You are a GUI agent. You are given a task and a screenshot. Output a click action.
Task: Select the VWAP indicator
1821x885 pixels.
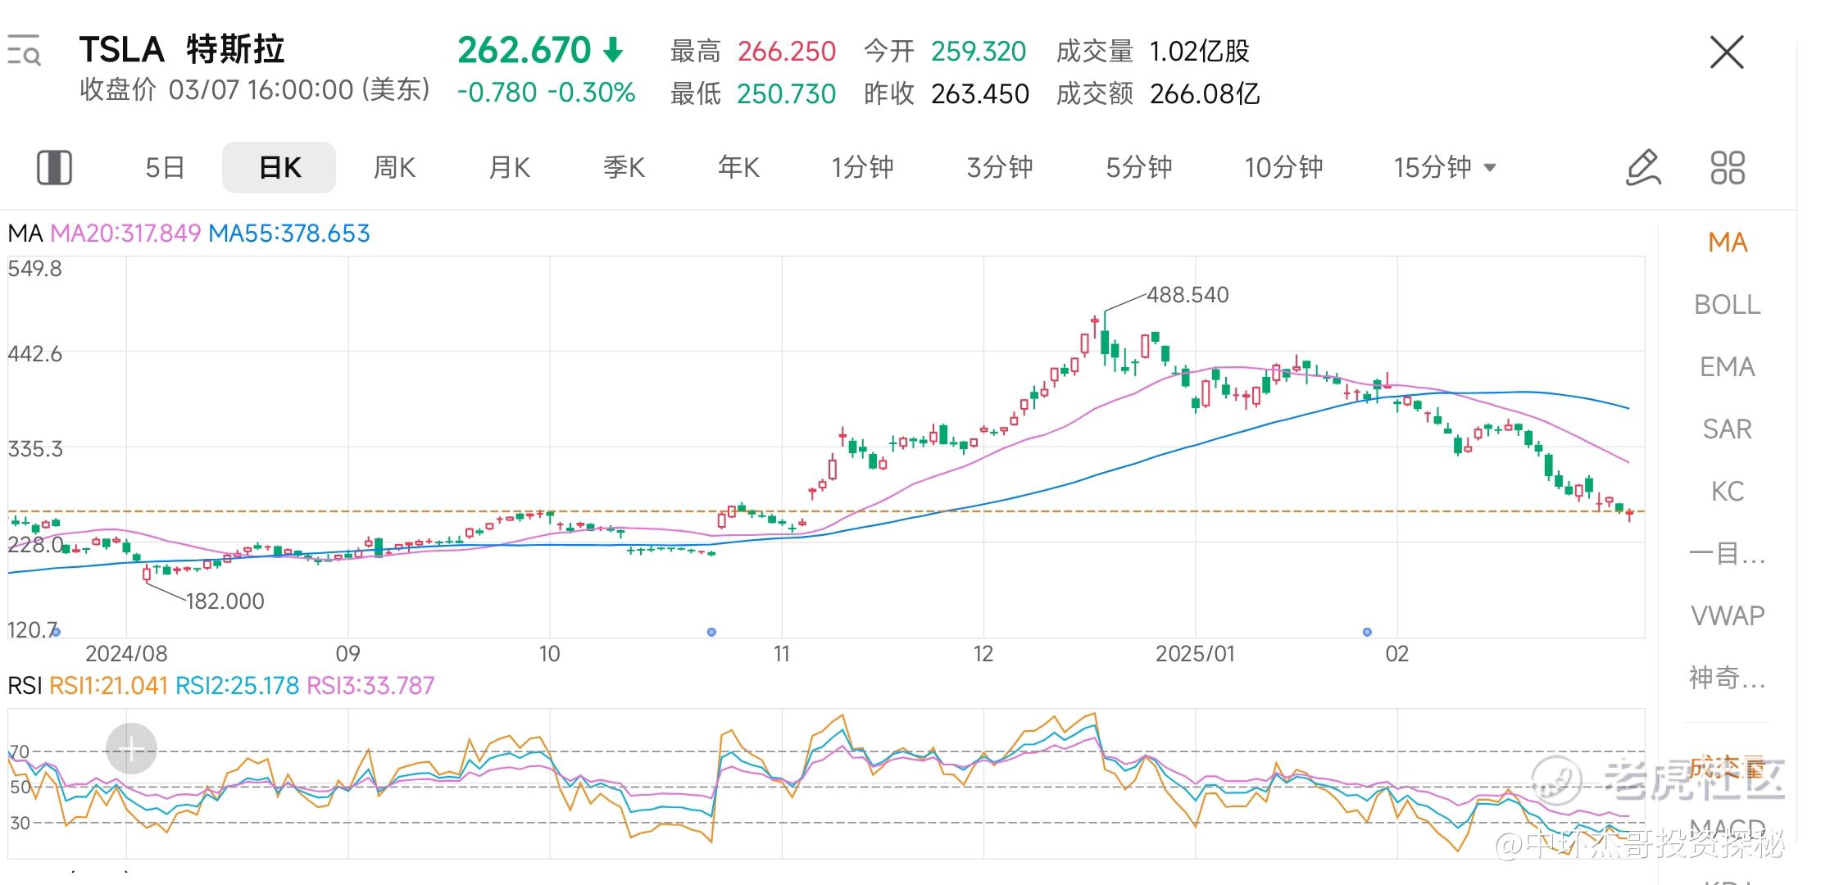[x=1728, y=615]
